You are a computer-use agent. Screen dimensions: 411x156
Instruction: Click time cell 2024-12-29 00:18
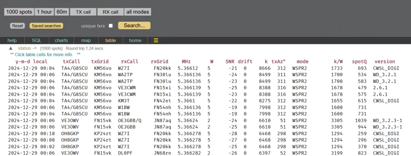(32, 133)
